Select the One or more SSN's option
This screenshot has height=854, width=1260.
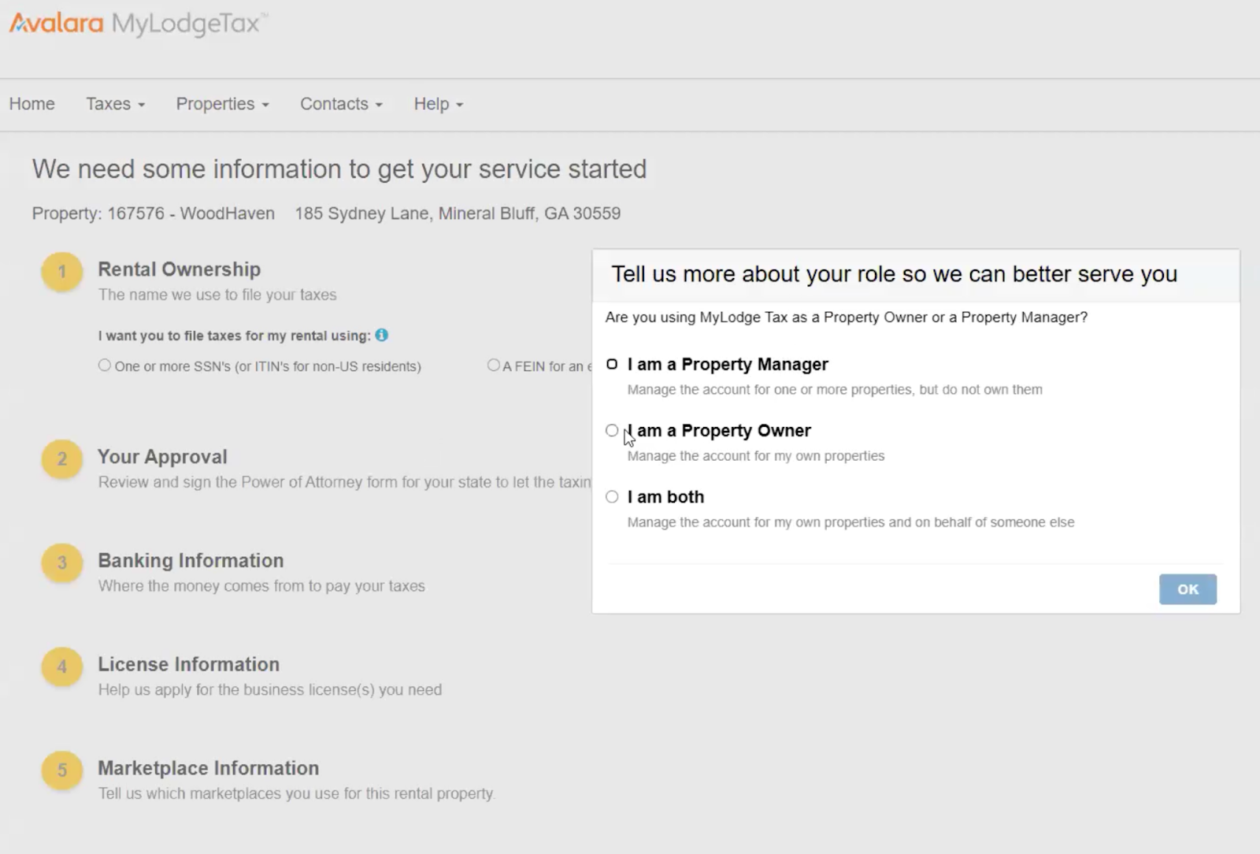coord(104,365)
